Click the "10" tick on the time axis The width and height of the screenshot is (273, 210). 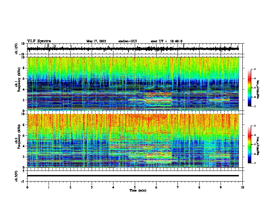pos(242,187)
